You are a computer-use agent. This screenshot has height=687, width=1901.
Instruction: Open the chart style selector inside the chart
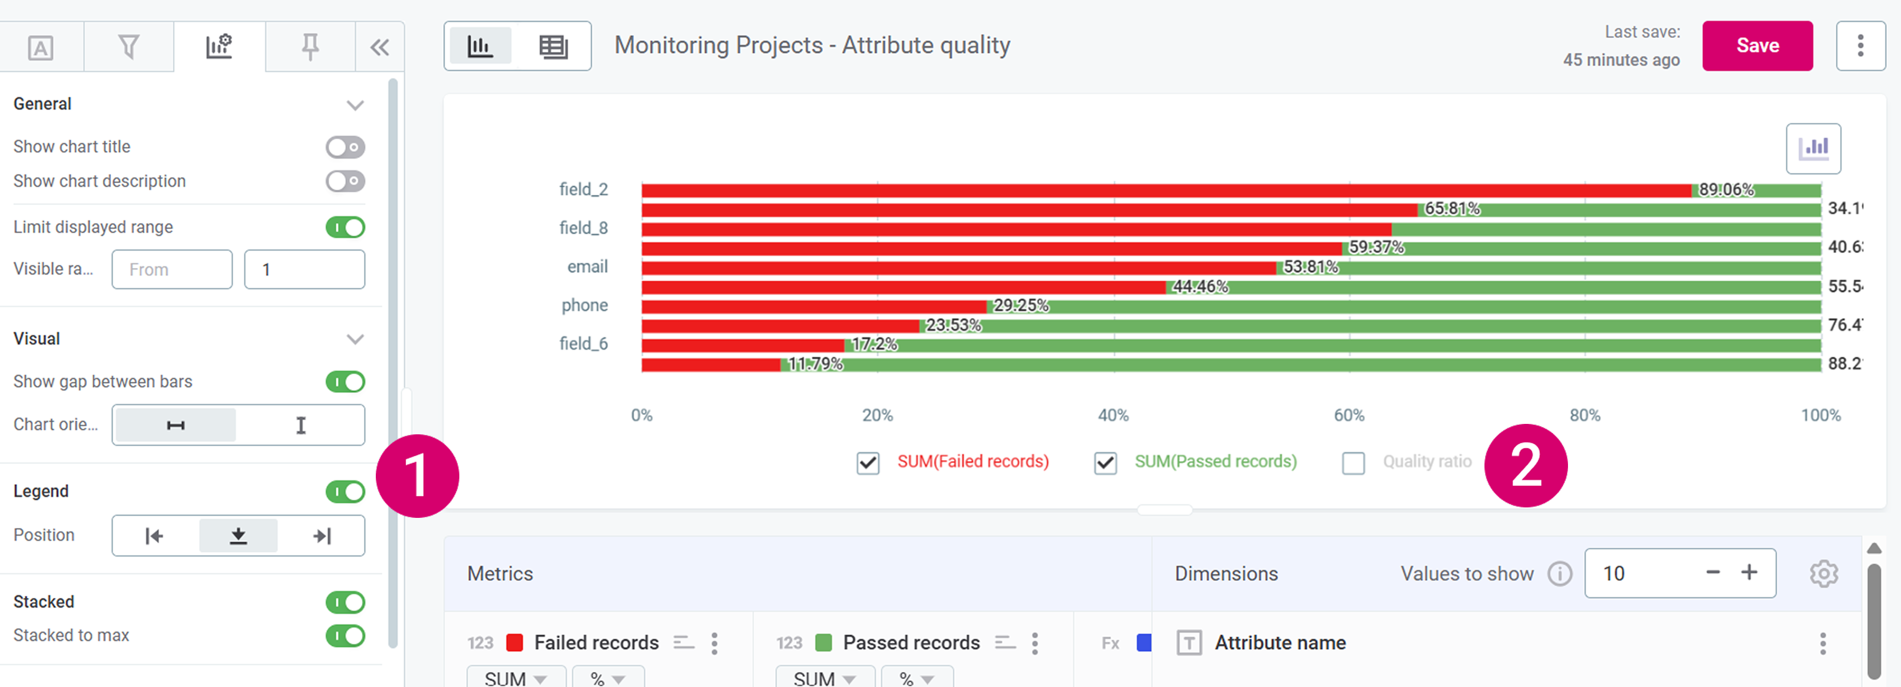point(1814,148)
